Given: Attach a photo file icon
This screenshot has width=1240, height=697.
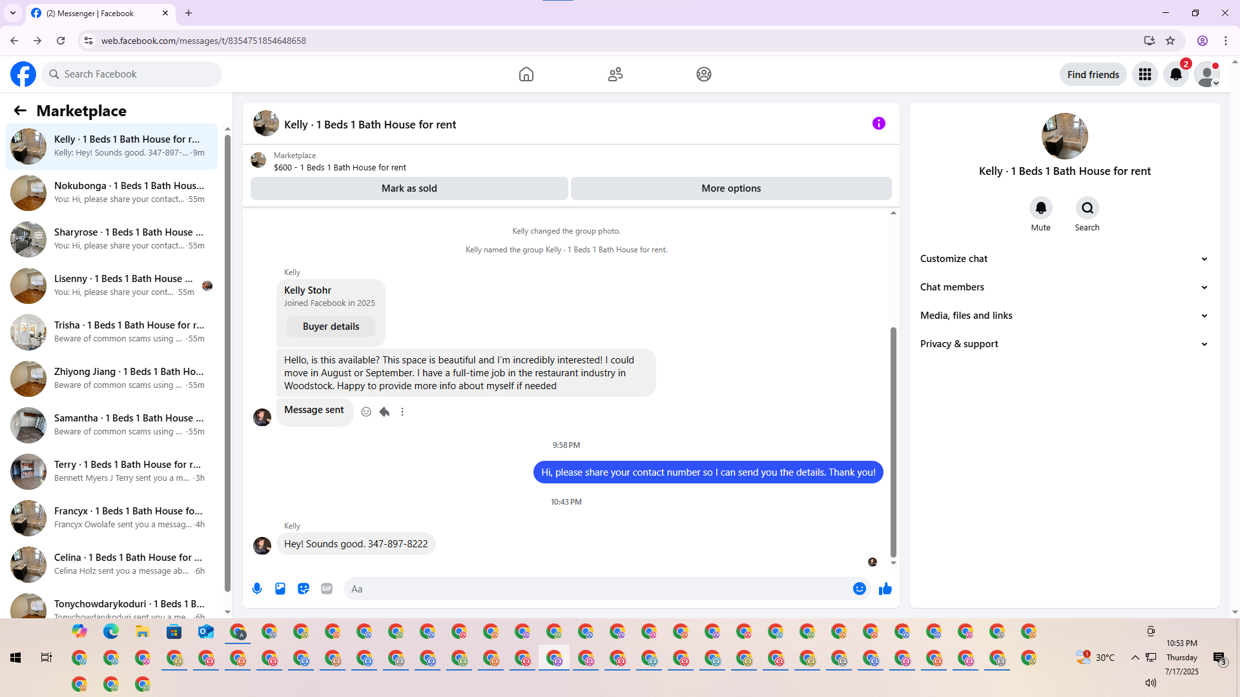Looking at the screenshot, I should click(x=280, y=589).
